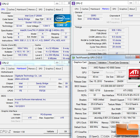Click the Bandwidth value '160.0 GB/s'

click(131, 113)
